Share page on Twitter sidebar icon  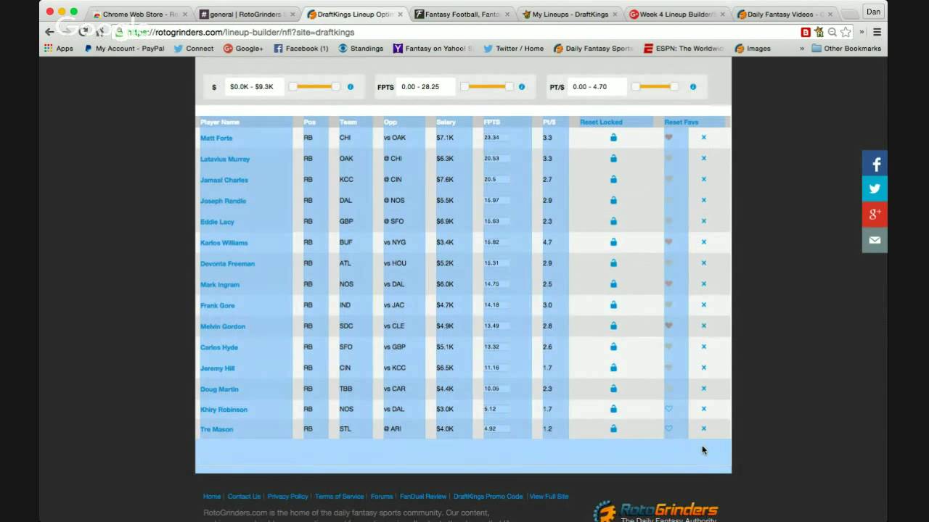point(875,188)
